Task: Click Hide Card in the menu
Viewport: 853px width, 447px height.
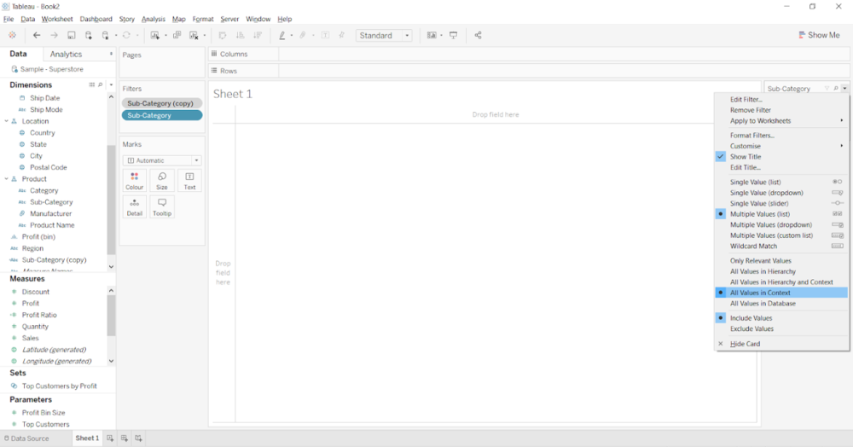Action: [x=745, y=344]
